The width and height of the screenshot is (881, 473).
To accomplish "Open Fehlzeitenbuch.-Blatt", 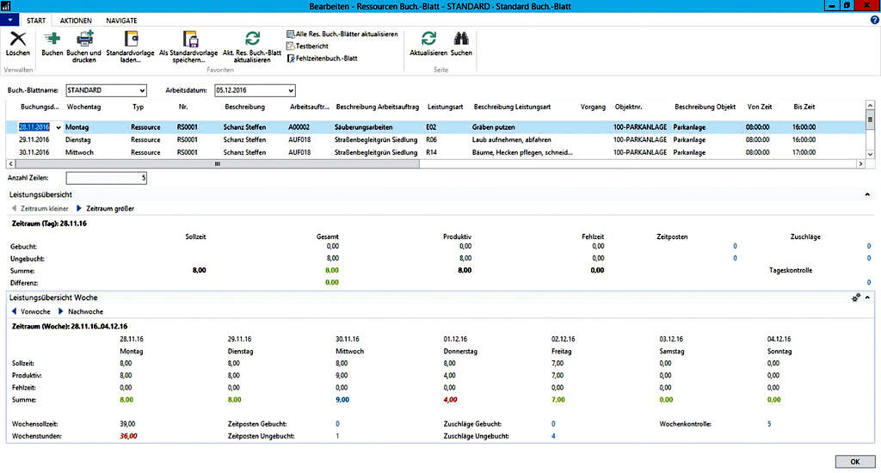I will point(325,58).
